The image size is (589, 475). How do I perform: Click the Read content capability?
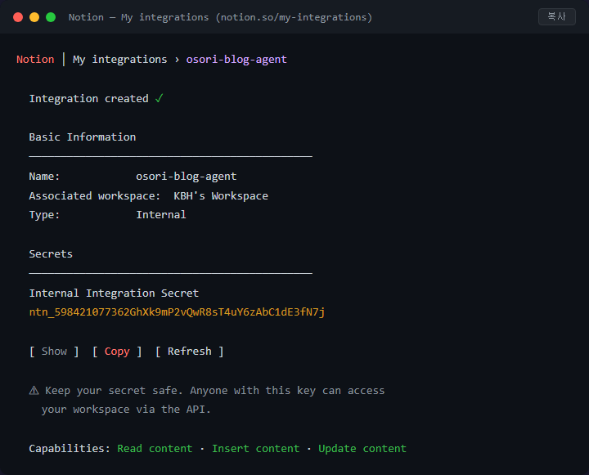pyautogui.click(x=155, y=448)
